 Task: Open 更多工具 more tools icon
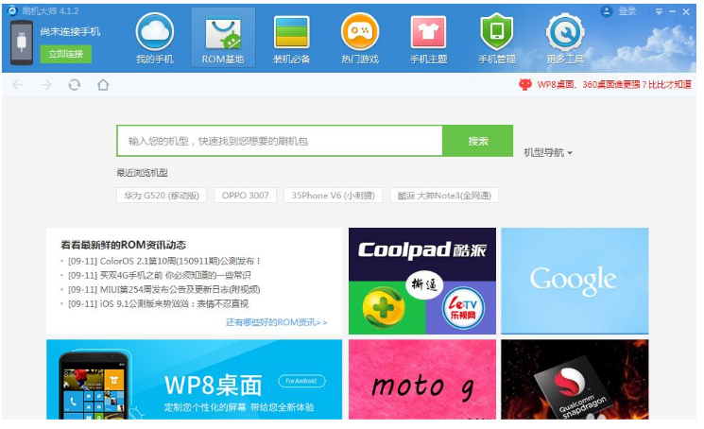pyautogui.click(x=564, y=38)
